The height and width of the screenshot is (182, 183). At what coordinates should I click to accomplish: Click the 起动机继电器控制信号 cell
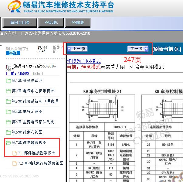pos(126,155)
